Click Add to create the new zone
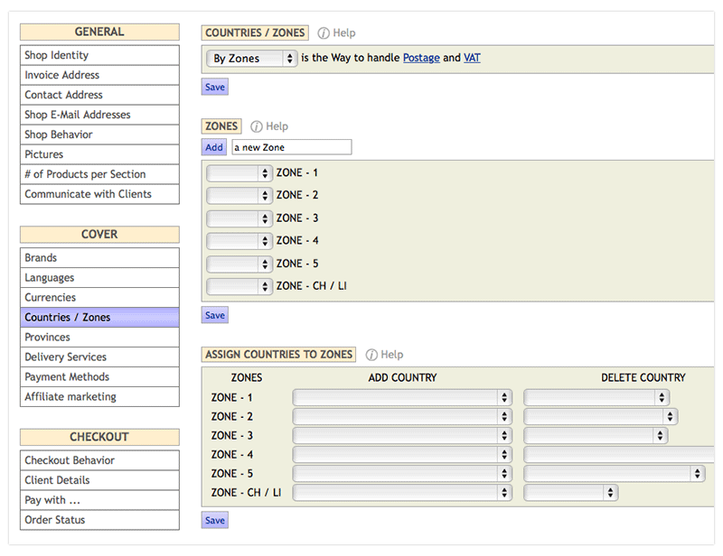Screen dimensions: 723x556 pos(211,147)
